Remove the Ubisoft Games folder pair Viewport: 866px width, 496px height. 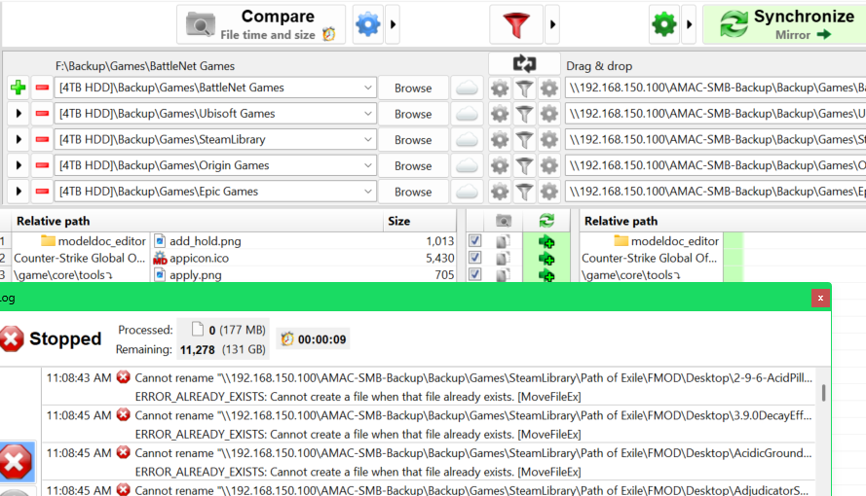pos(42,114)
